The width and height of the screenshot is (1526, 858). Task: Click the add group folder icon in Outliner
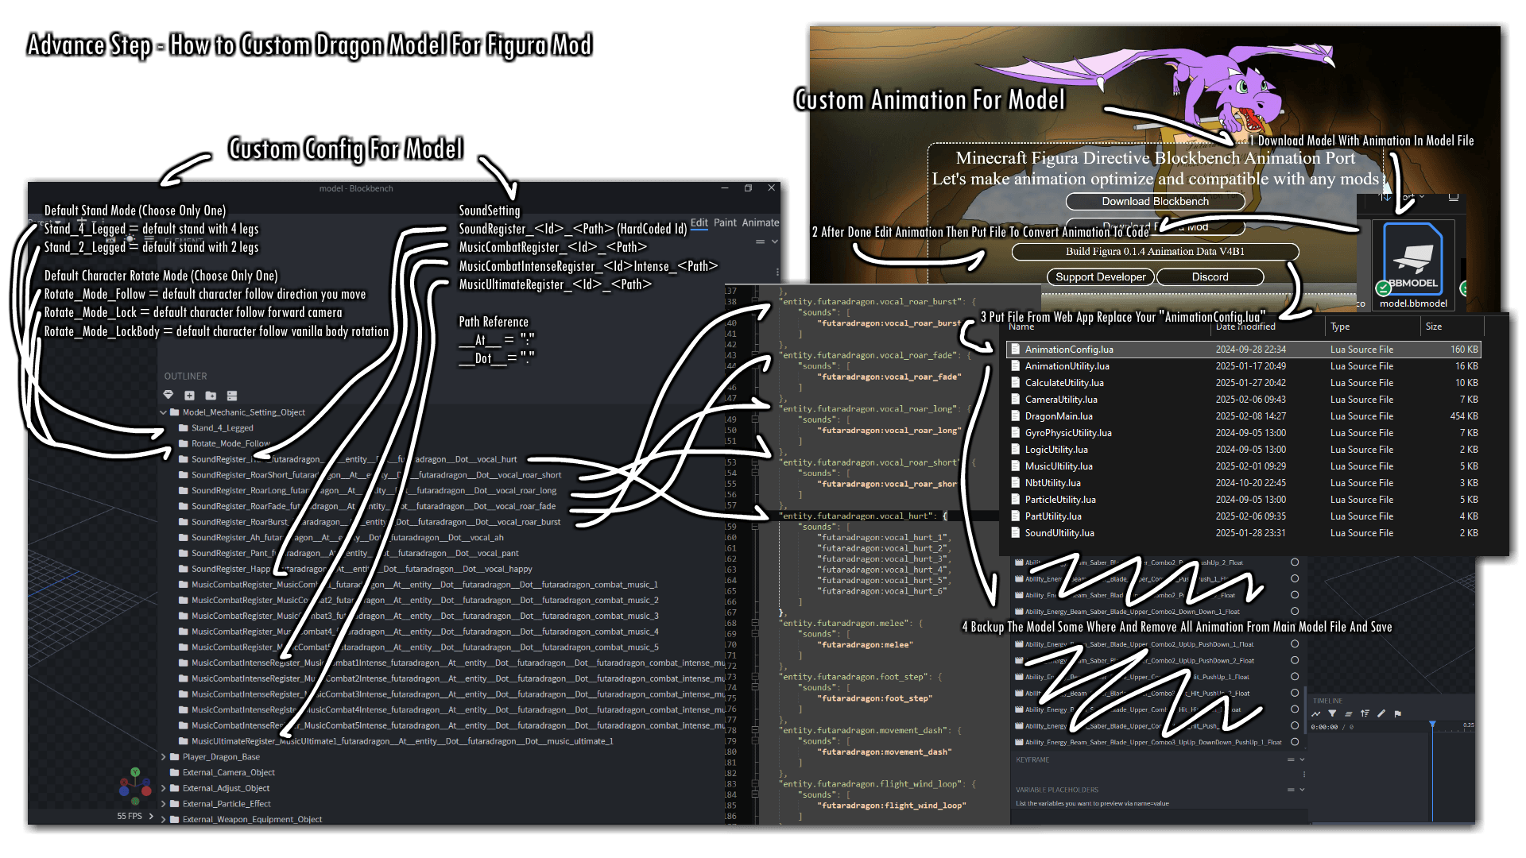[211, 396]
